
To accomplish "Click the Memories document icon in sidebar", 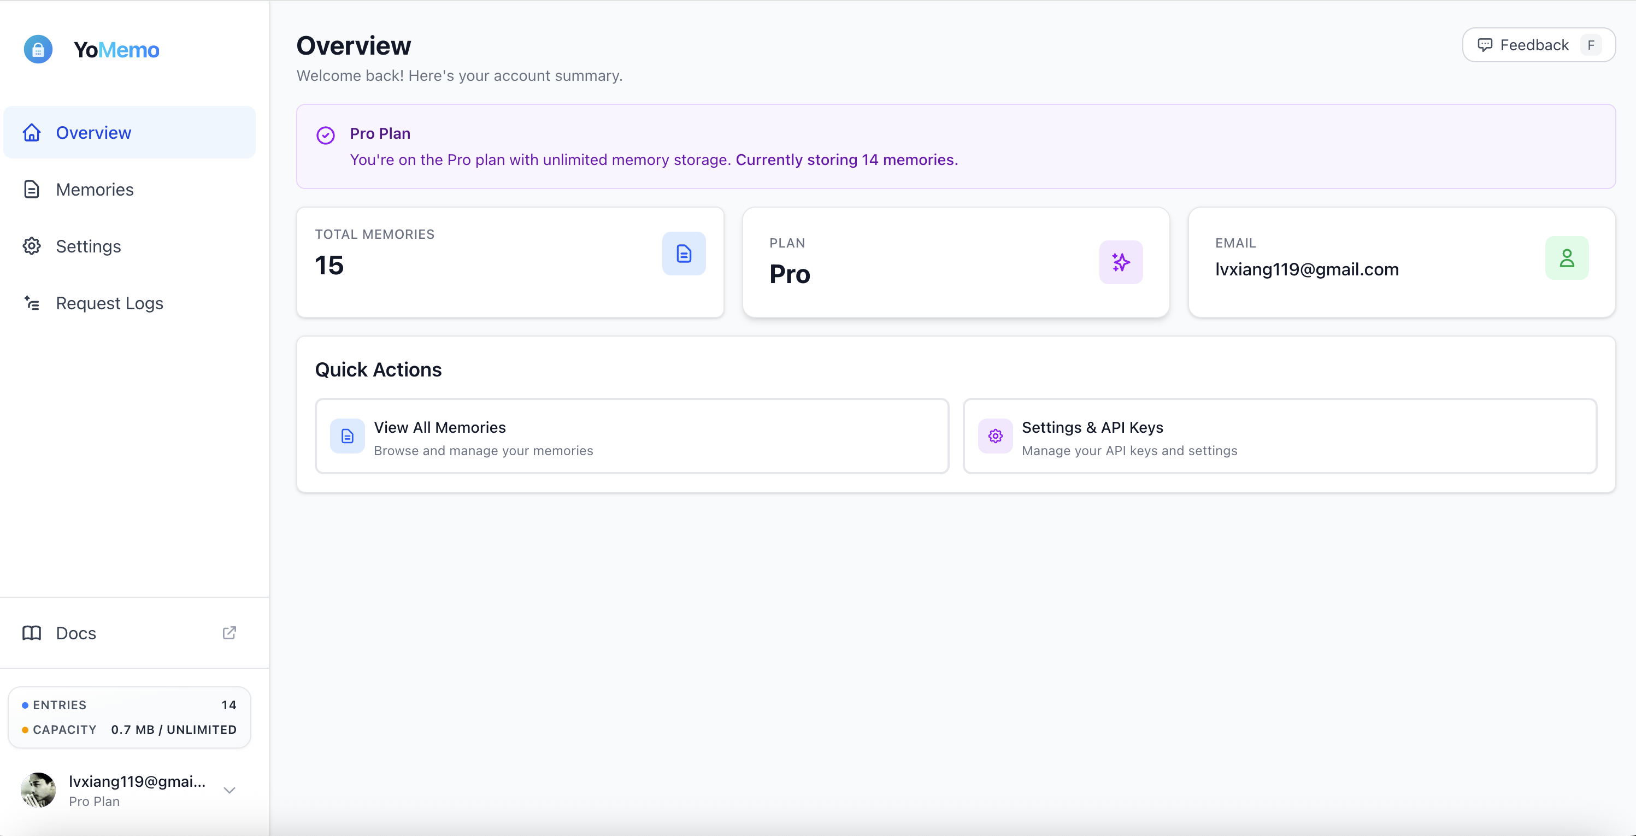I will (x=32, y=189).
